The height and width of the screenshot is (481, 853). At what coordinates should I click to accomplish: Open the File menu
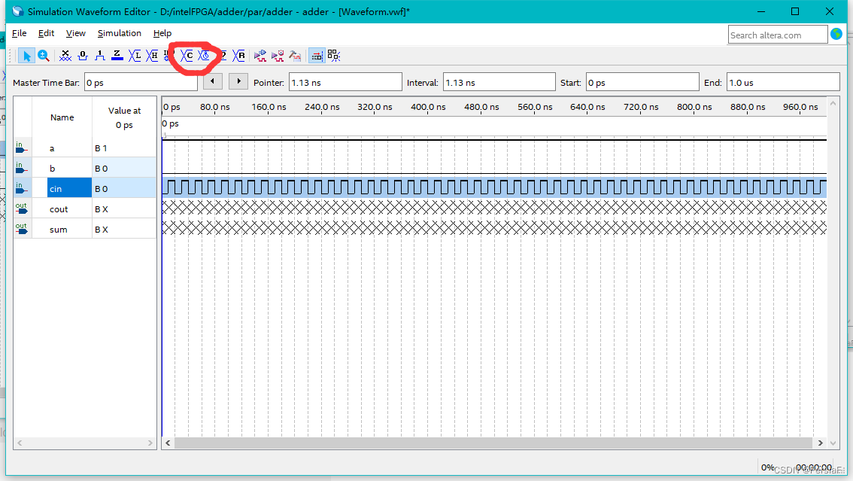pyautogui.click(x=19, y=33)
